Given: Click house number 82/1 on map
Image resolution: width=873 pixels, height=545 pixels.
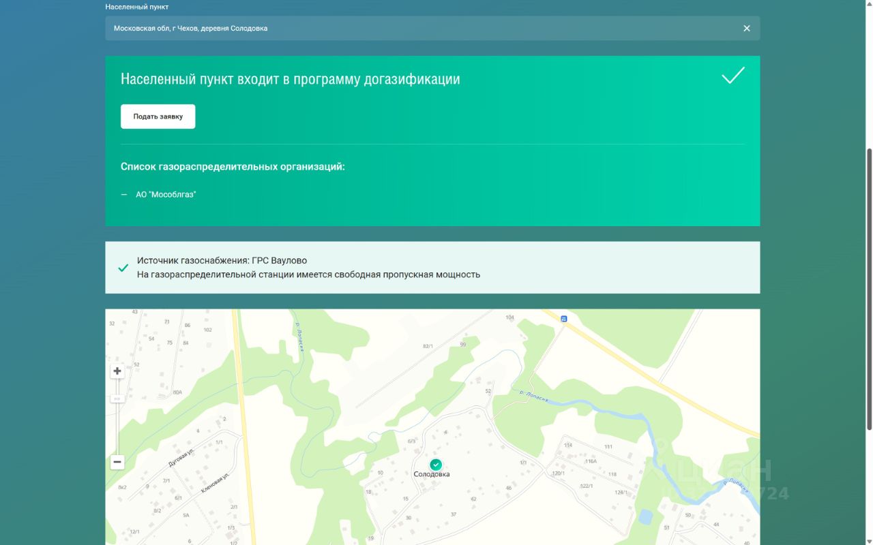Looking at the screenshot, I should click(x=428, y=346).
